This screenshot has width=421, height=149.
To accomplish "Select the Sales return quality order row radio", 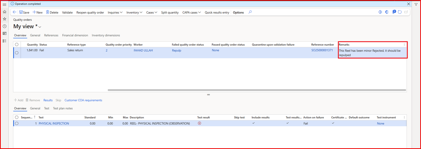I will [17, 53].
